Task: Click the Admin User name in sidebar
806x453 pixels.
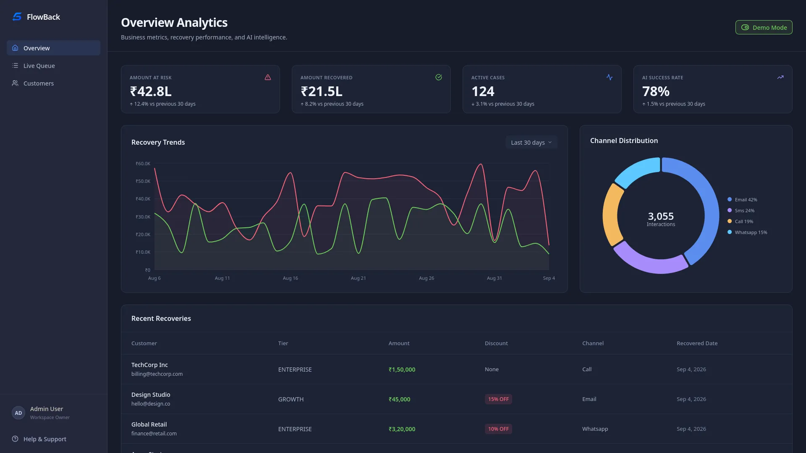Action: tap(47, 409)
